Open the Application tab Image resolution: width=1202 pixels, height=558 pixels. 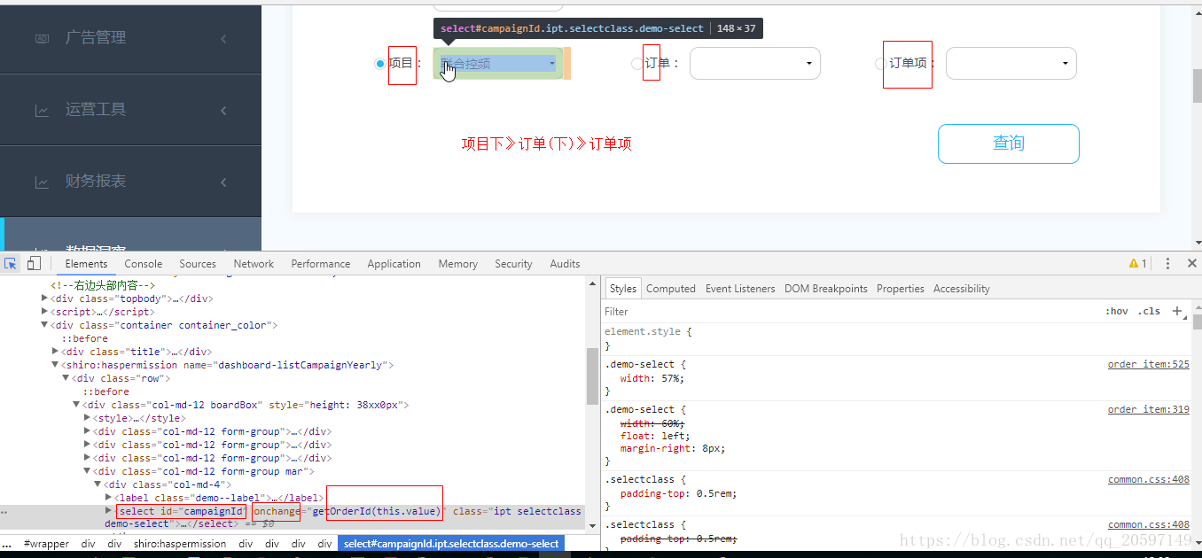[x=394, y=263]
